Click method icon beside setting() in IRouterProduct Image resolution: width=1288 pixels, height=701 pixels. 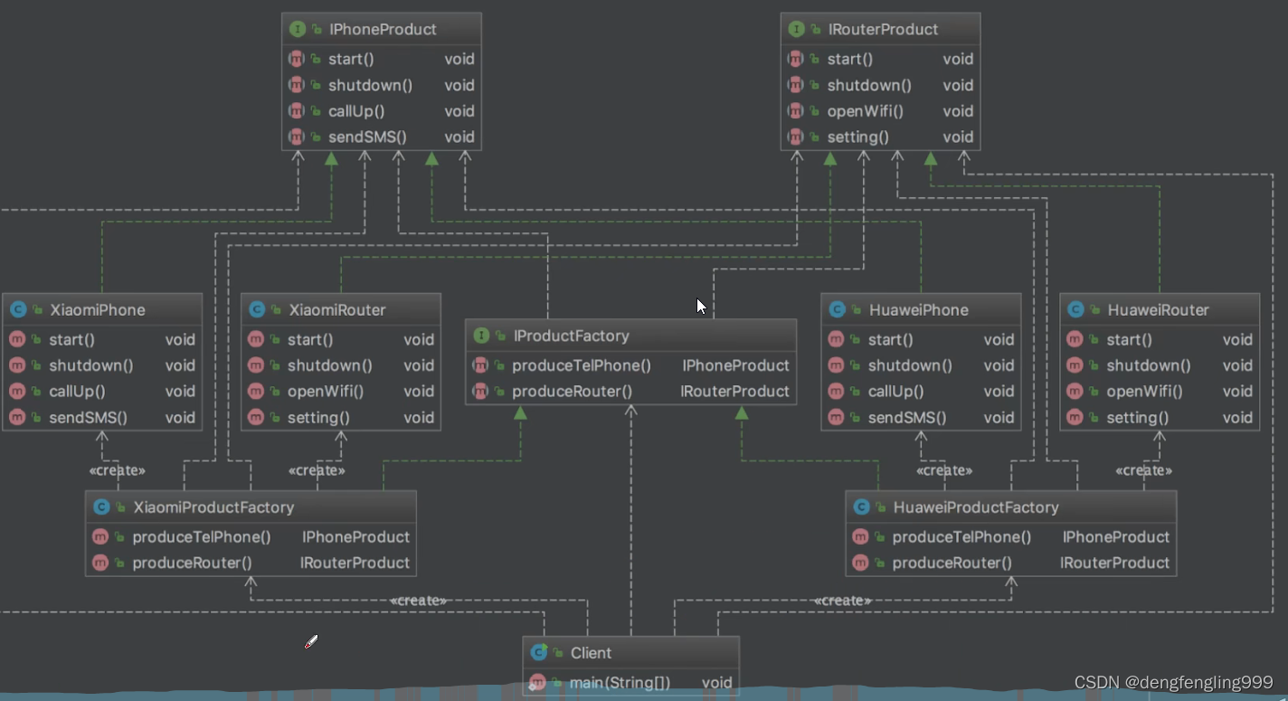tap(795, 137)
